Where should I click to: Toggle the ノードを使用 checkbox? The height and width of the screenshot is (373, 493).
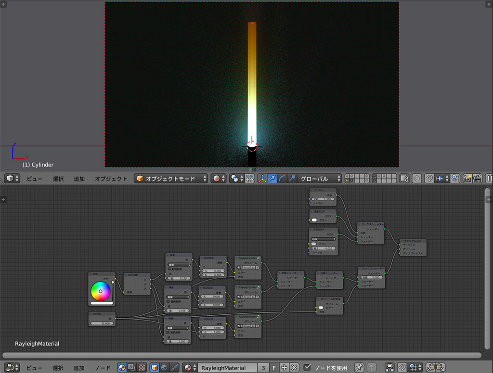coord(307,367)
